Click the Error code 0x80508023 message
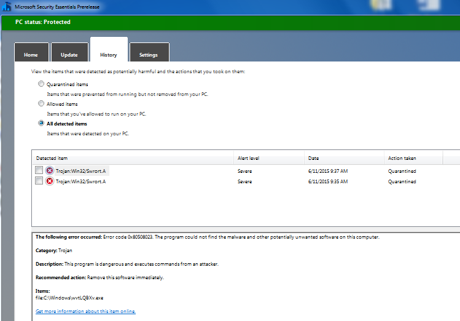460x321 pixels. pos(208,237)
